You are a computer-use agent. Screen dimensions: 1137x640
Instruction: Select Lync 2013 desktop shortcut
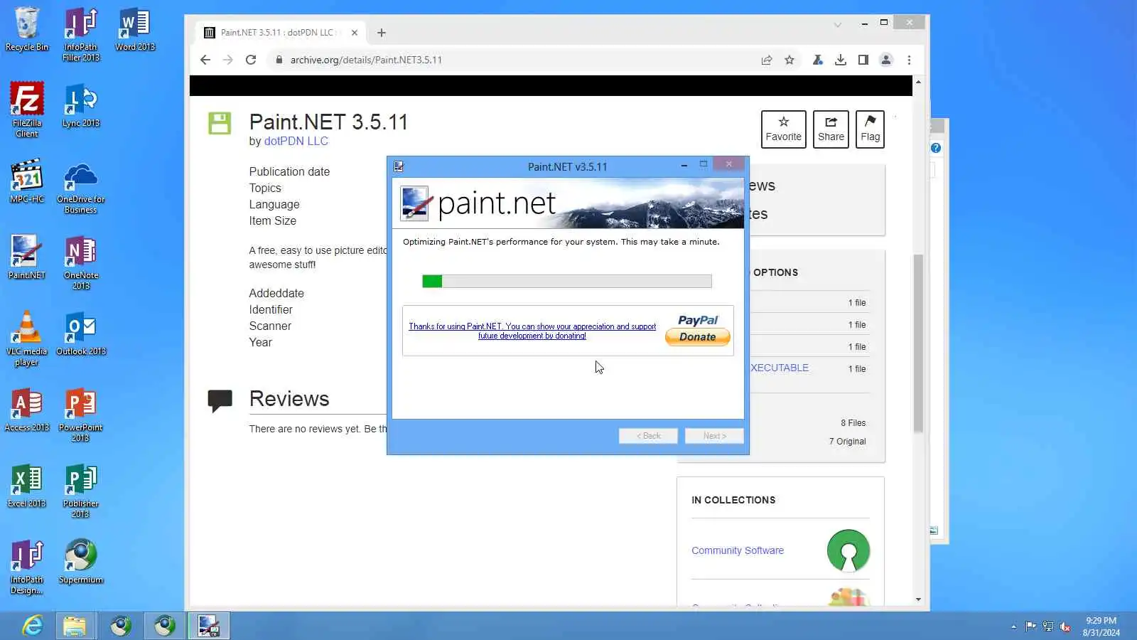pos(81,106)
